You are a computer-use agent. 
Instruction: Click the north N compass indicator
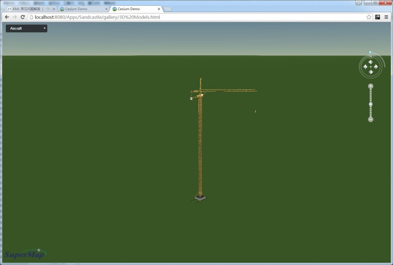tap(371, 56)
